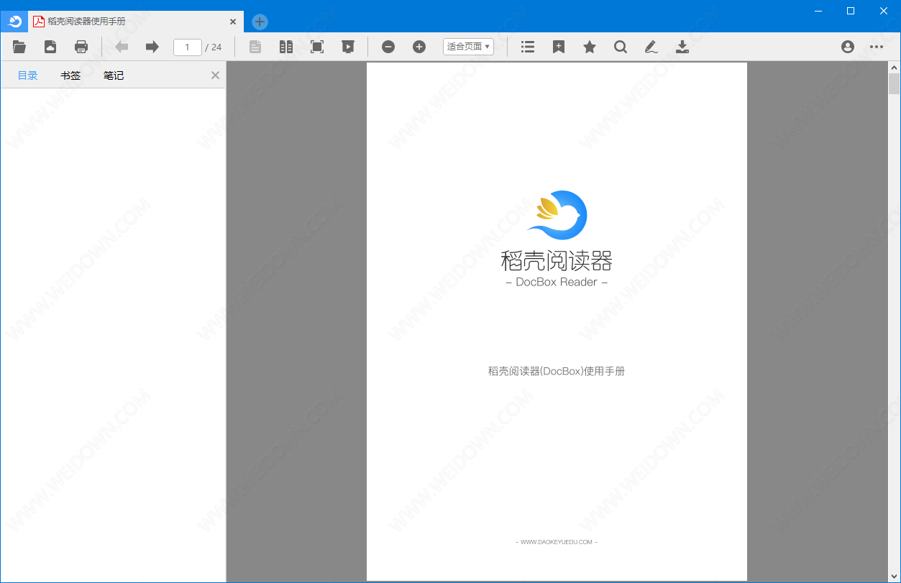Switch to single page view icon
The height and width of the screenshot is (583, 901).
pyautogui.click(x=255, y=47)
